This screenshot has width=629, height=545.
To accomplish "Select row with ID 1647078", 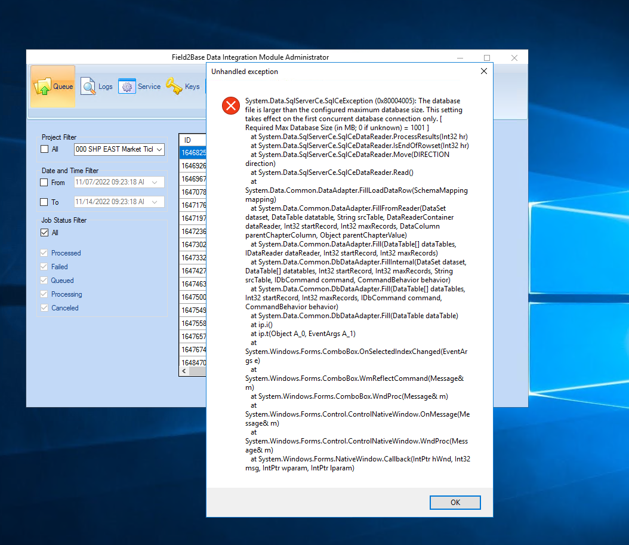I will click(193, 192).
